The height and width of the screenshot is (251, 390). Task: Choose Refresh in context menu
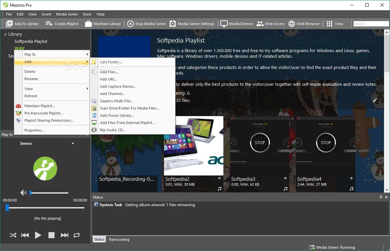tap(31, 96)
